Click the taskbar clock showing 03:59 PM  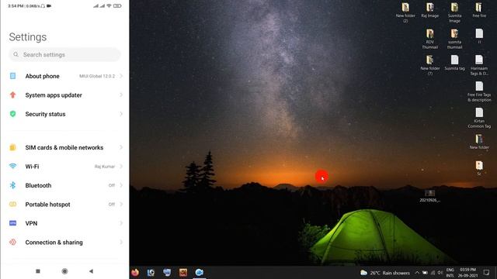467,272
